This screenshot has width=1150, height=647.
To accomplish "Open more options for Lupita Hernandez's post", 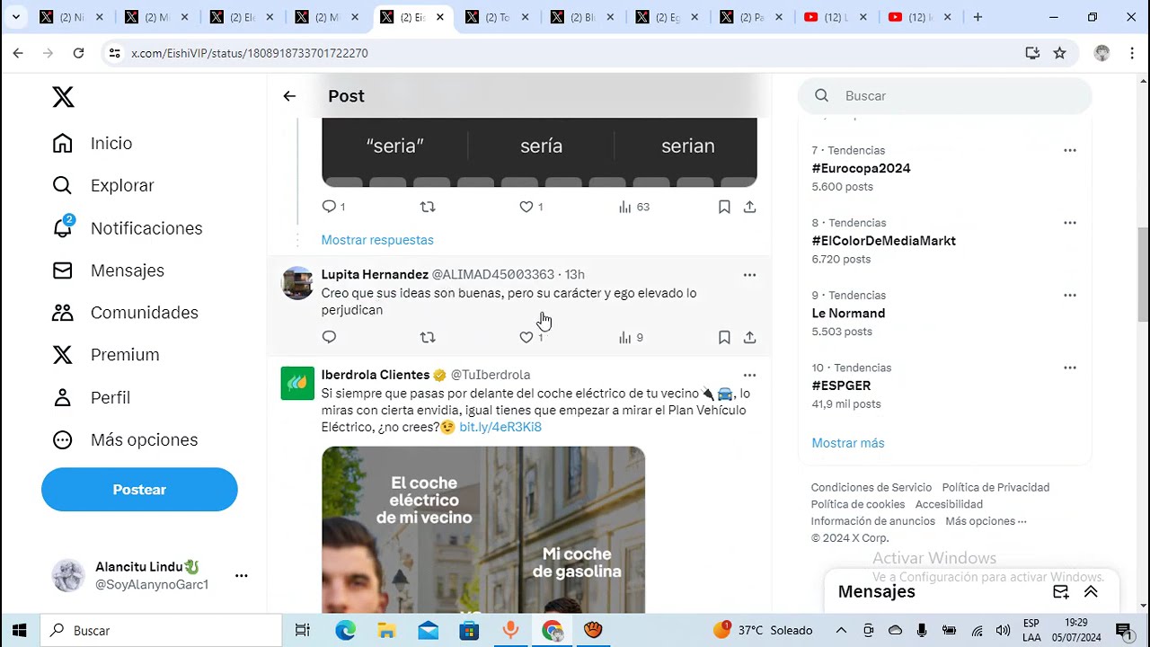I will [749, 274].
